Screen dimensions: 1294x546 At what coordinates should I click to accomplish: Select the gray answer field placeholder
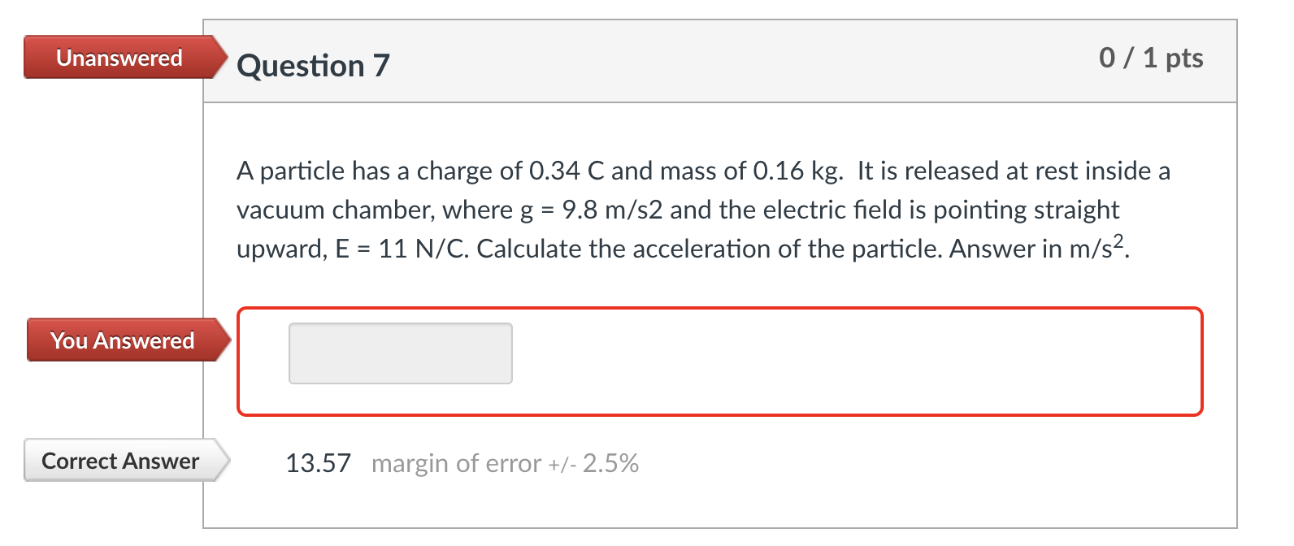[400, 353]
